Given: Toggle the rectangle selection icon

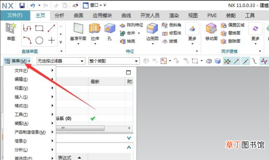Looking at the screenshot, I should (x=195, y=61).
